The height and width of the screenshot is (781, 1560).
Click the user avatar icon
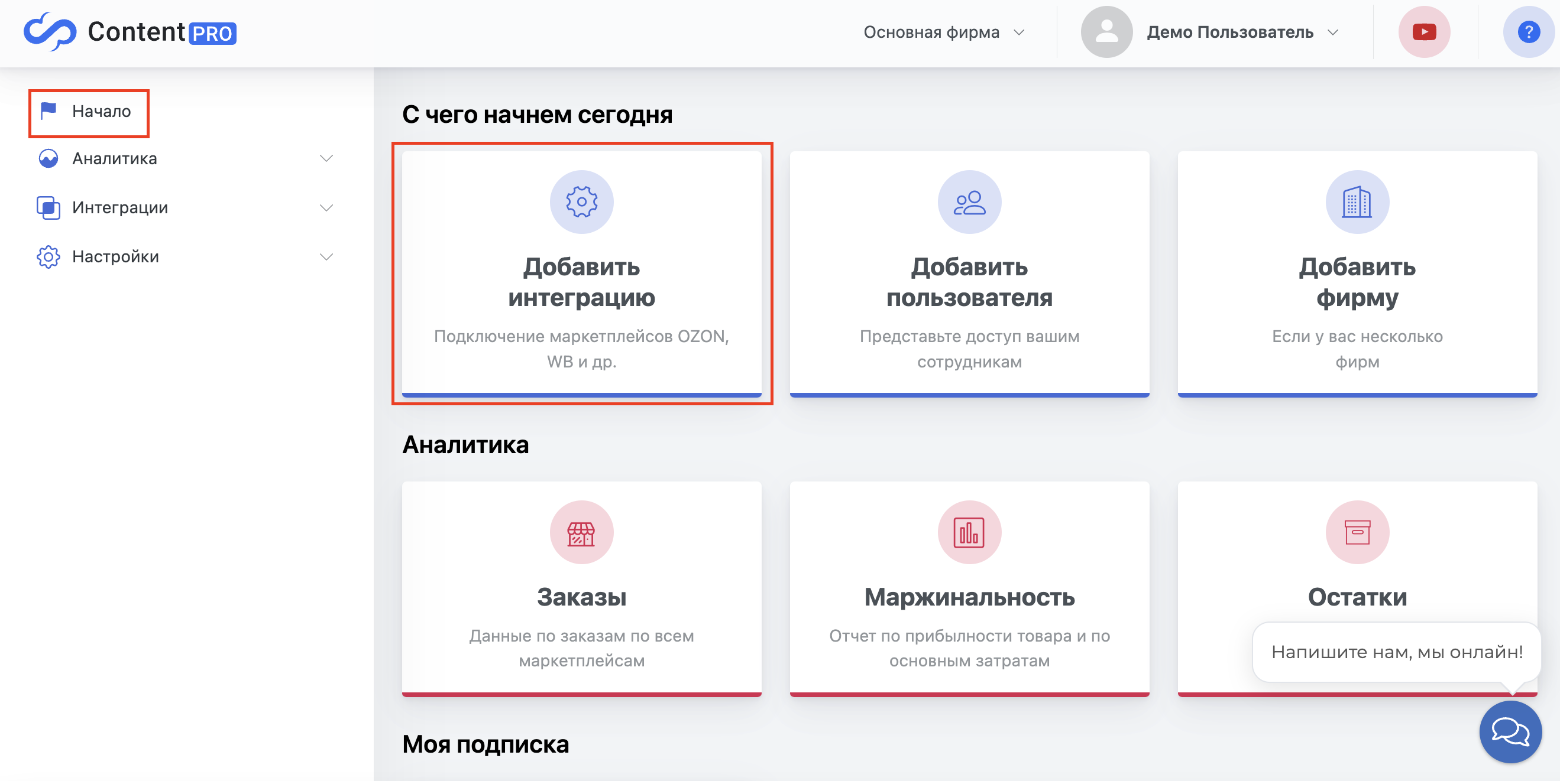1106,32
